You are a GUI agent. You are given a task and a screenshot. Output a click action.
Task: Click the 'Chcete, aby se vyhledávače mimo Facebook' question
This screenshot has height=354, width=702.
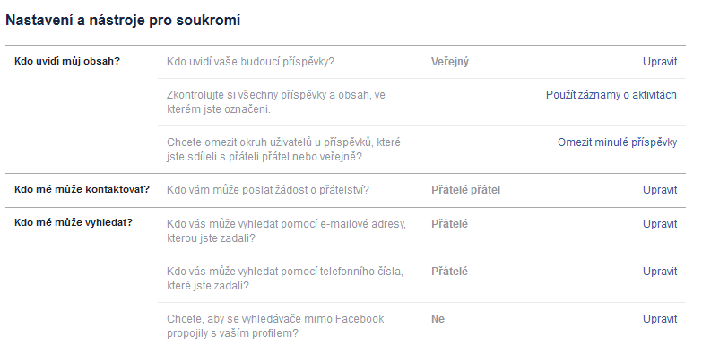point(275,326)
